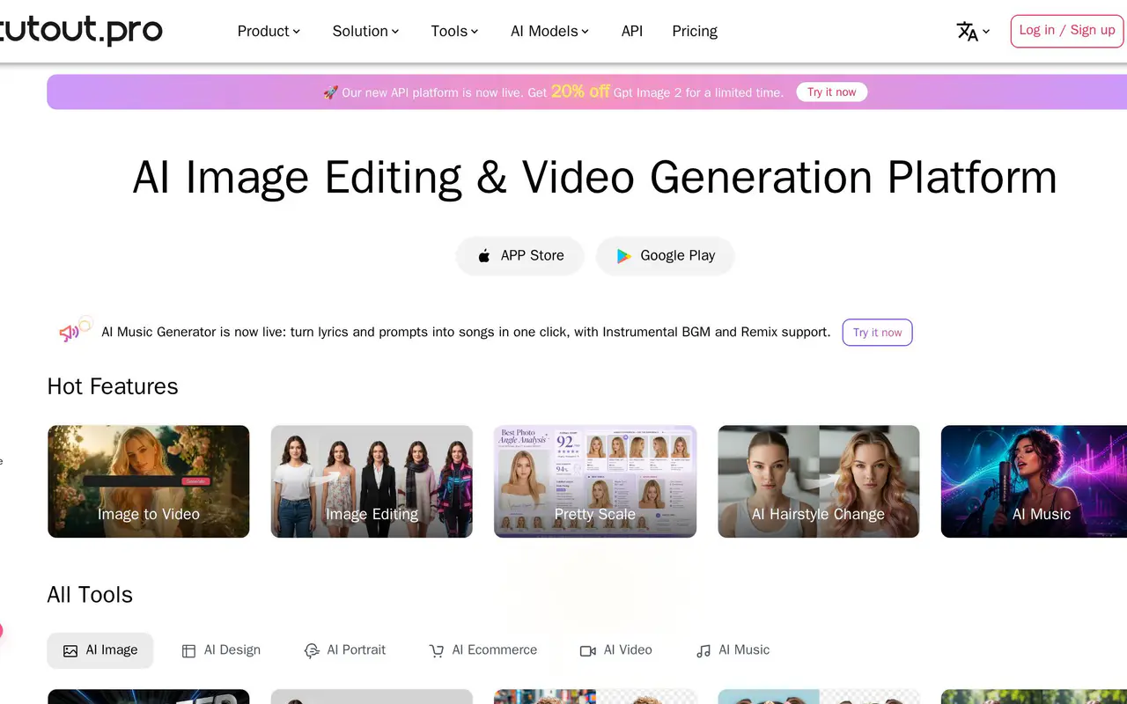
Task: Go to the API page
Action: coord(632,31)
